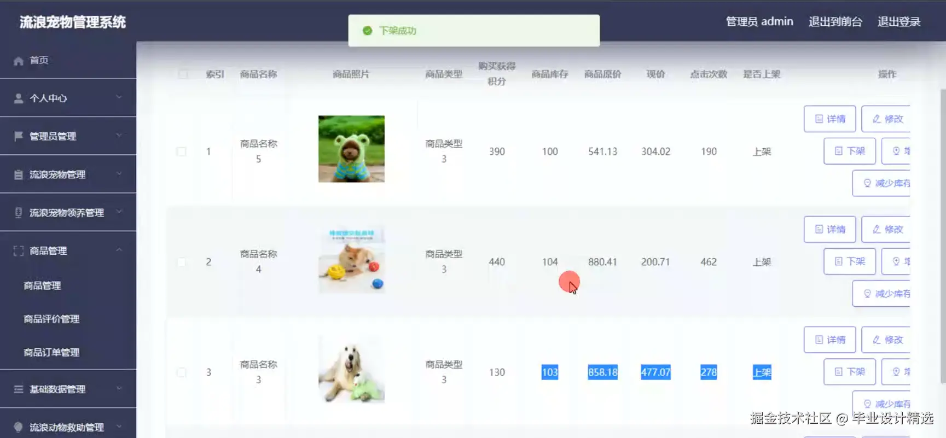
Task: Click the document icon in row 3 详情 button
Action: click(x=819, y=340)
